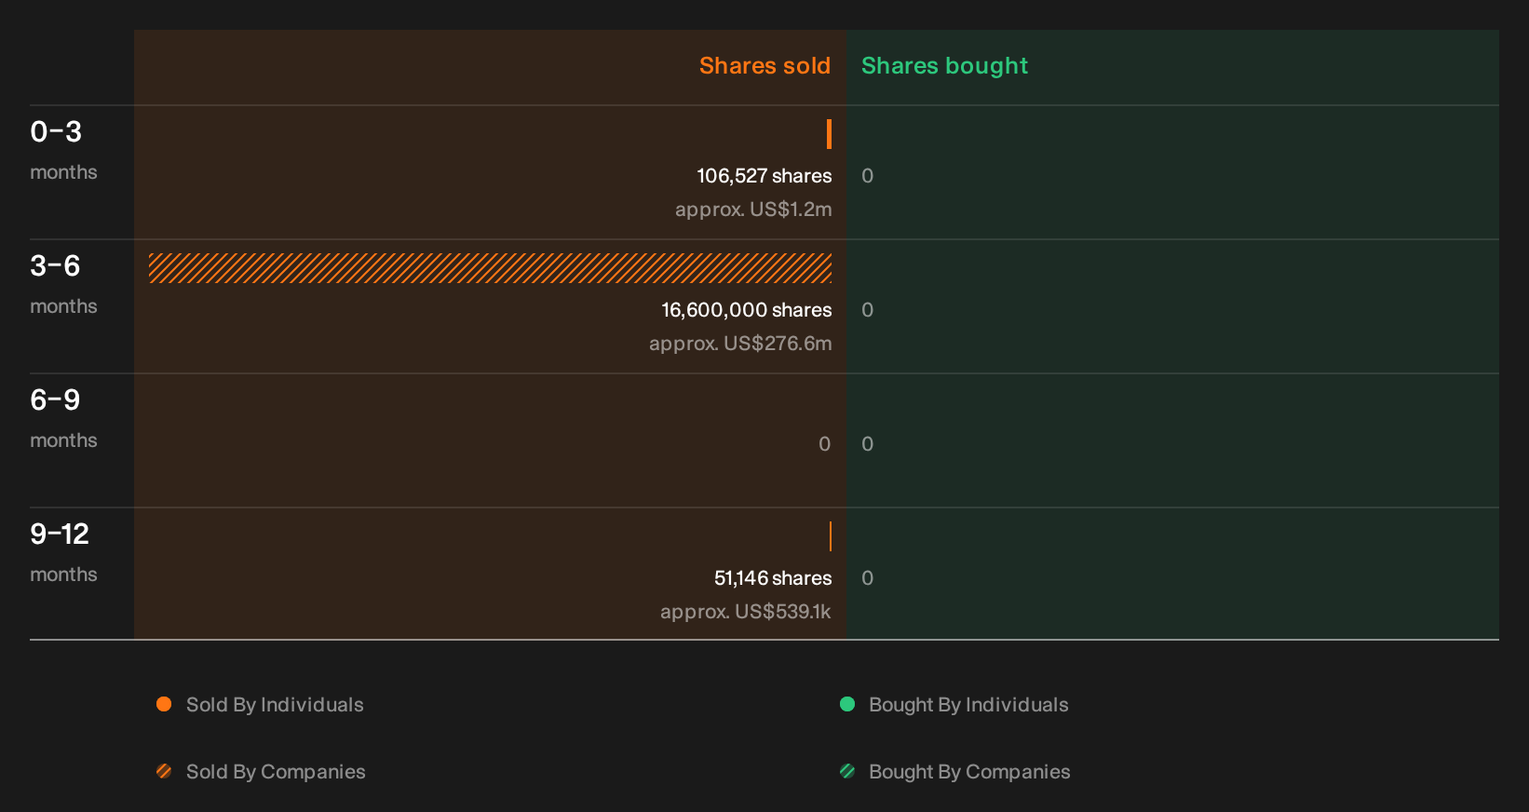1529x812 pixels.
Task: Click the 0-3 months row label
Action: tap(63, 150)
